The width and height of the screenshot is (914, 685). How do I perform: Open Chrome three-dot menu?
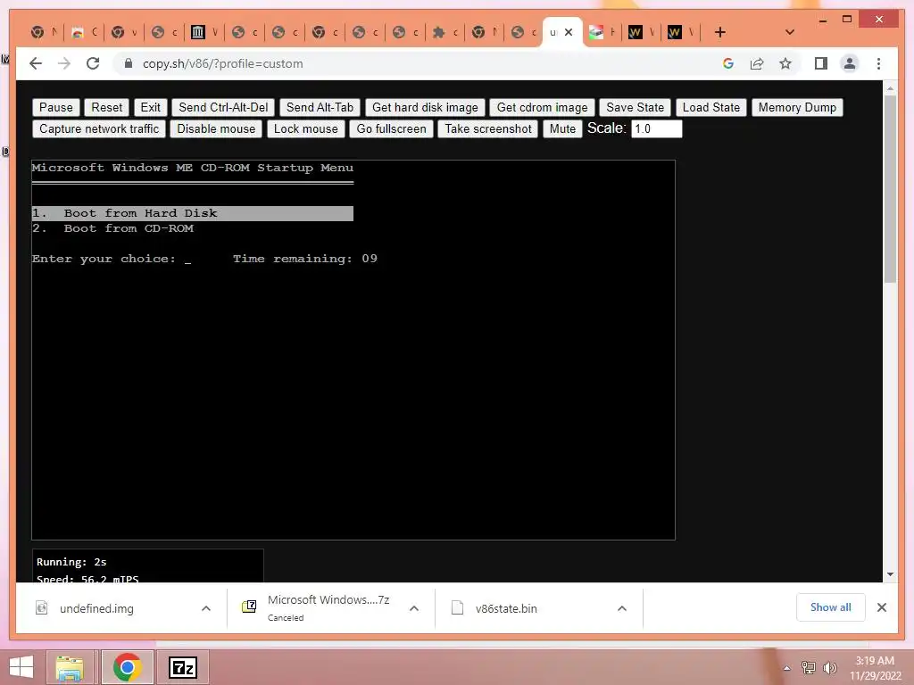(878, 63)
